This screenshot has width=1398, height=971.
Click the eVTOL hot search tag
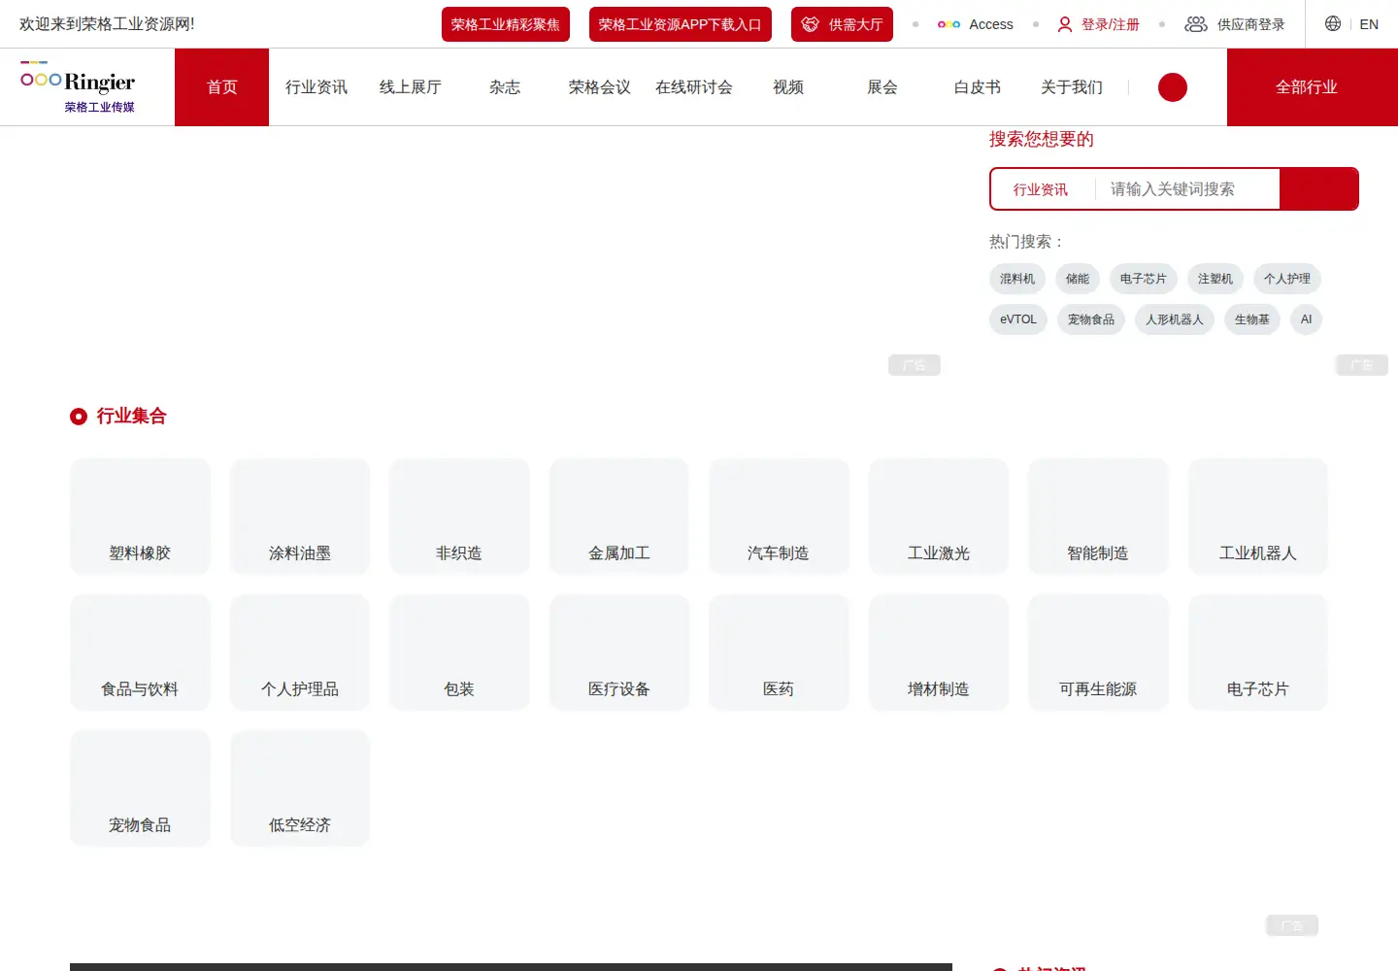pyautogui.click(x=1018, y=319)
